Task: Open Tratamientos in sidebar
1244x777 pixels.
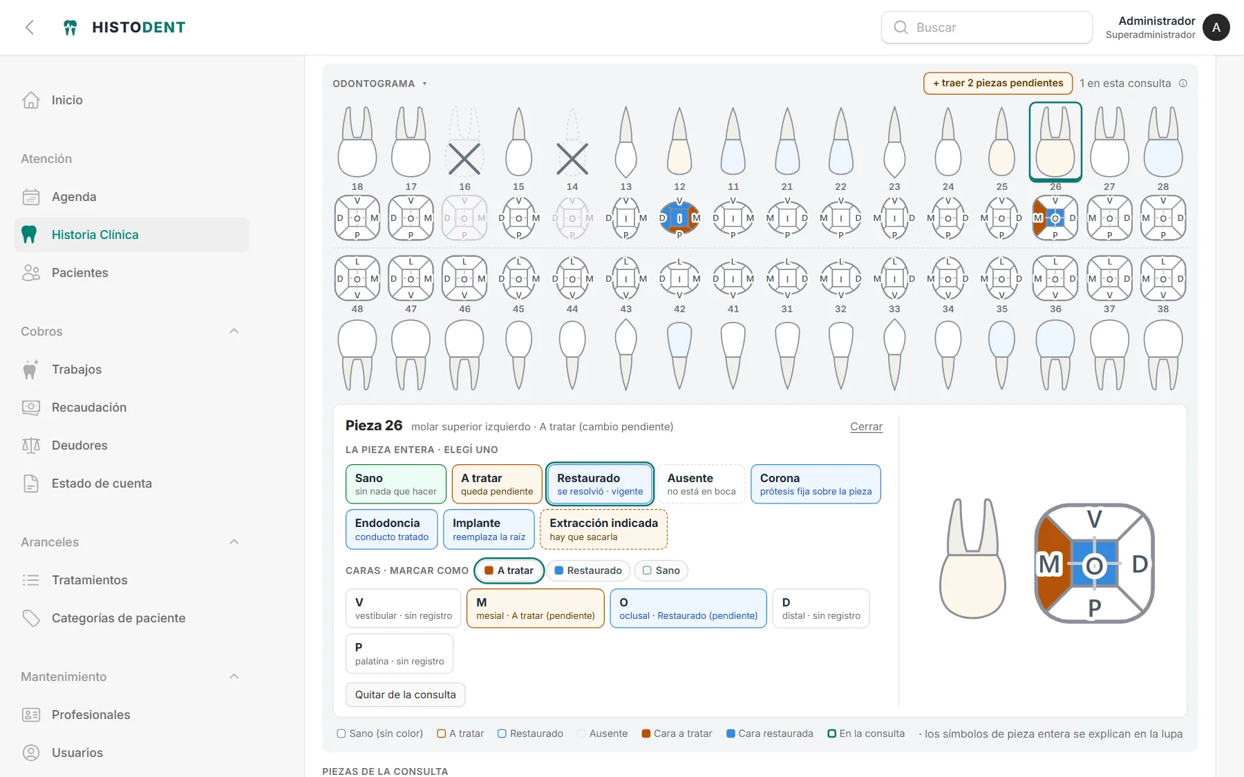Action: coord(131,580)
